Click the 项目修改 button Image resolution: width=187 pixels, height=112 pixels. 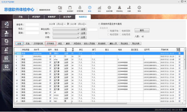[x=77, y=44]
